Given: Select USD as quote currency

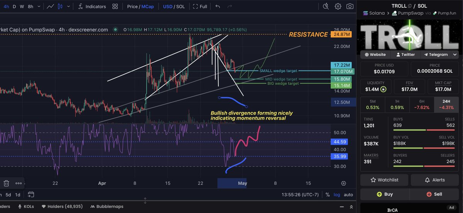Looking at the screenshot, I should (168, 7).
